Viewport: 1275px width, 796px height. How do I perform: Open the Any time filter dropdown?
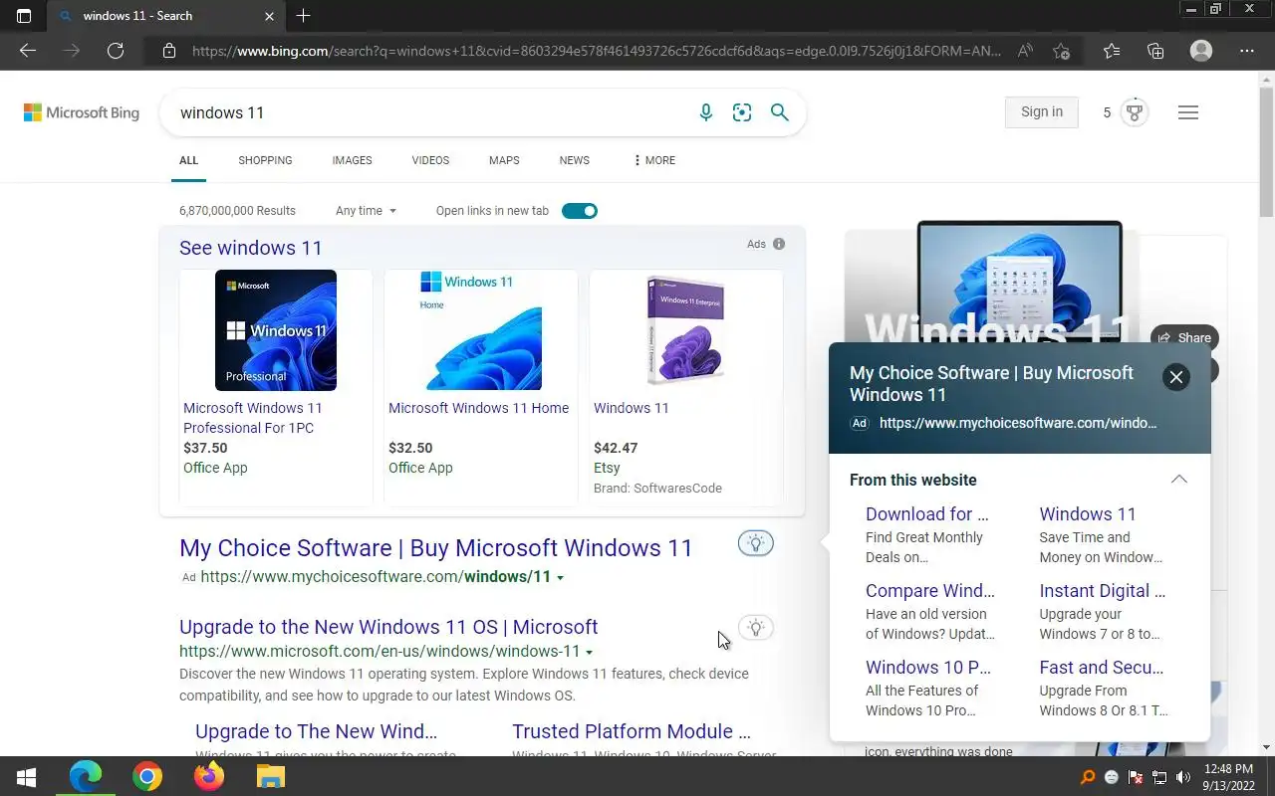[366, 211]
